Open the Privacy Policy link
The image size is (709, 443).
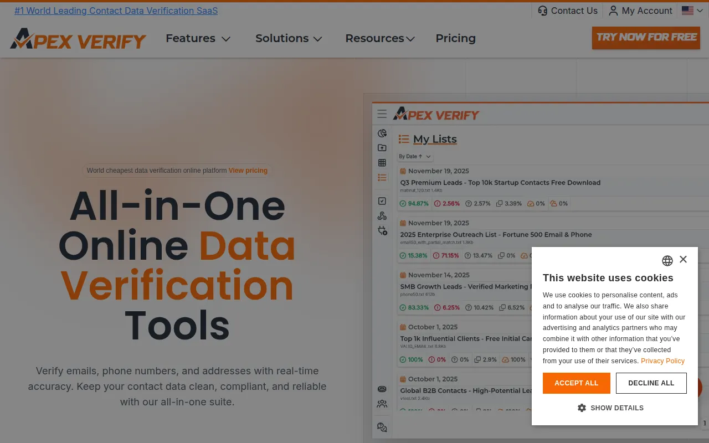coord(662,361)
